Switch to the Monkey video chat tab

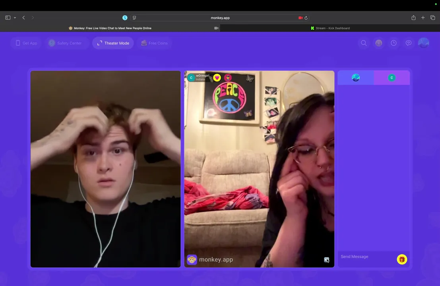pyautogui.click(x=110, y=28)
